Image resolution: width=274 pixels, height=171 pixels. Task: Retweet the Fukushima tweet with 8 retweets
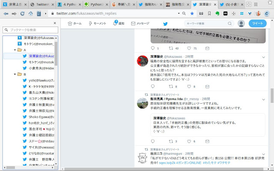coord(171,87)
